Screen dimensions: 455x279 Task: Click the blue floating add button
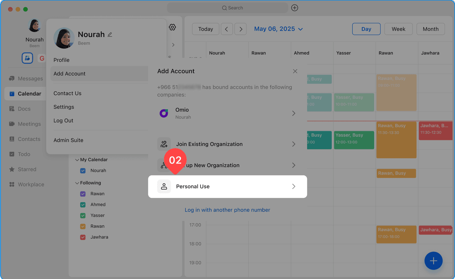[x=433, y=261]
